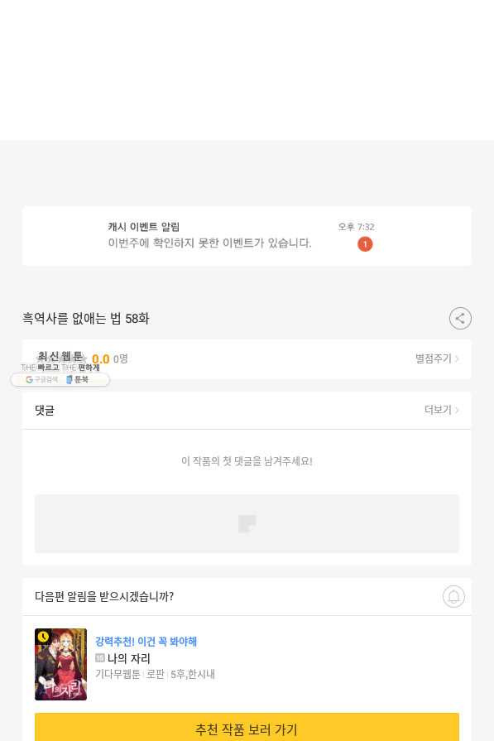
Task: Click the 0.0 star rating score
Action: 101,359
